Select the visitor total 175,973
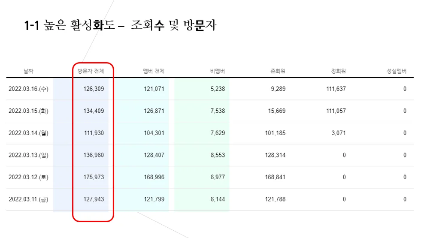 (x=94, y=177)
